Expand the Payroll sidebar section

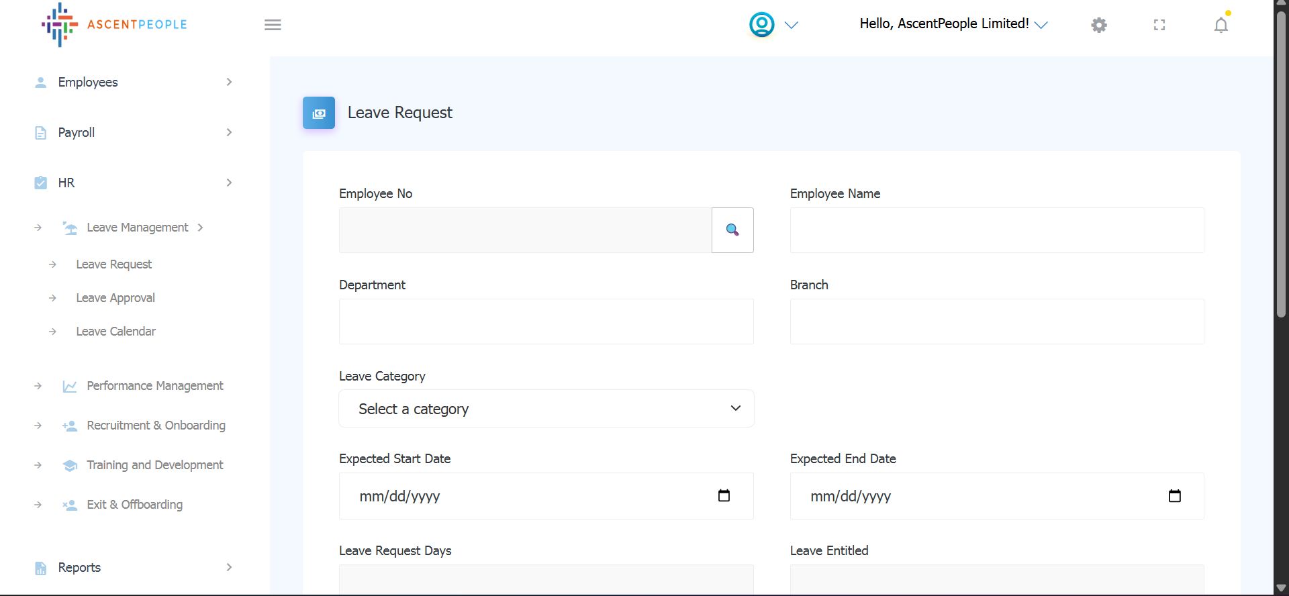click(x=134, y=132)
